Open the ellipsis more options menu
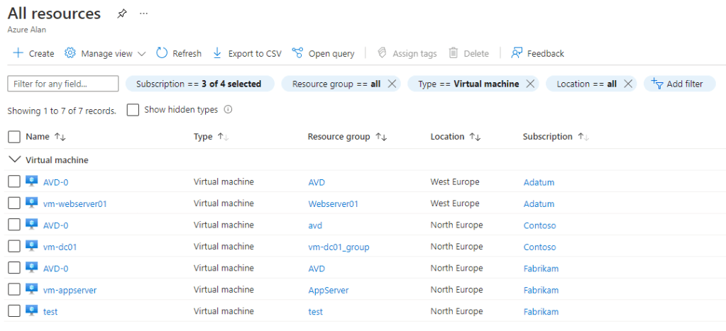The height and width of the screenshot is (331, 726). pos(144,13)
